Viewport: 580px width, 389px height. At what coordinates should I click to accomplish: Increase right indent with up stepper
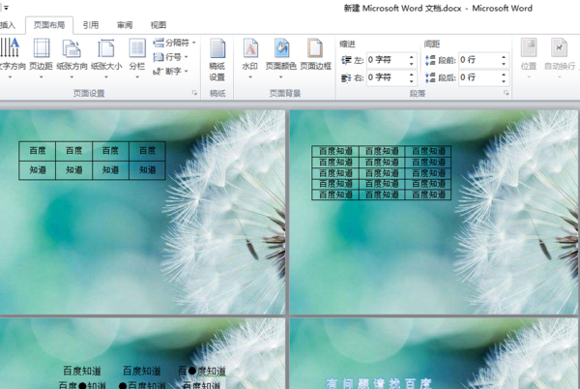(x=412, y=74)
